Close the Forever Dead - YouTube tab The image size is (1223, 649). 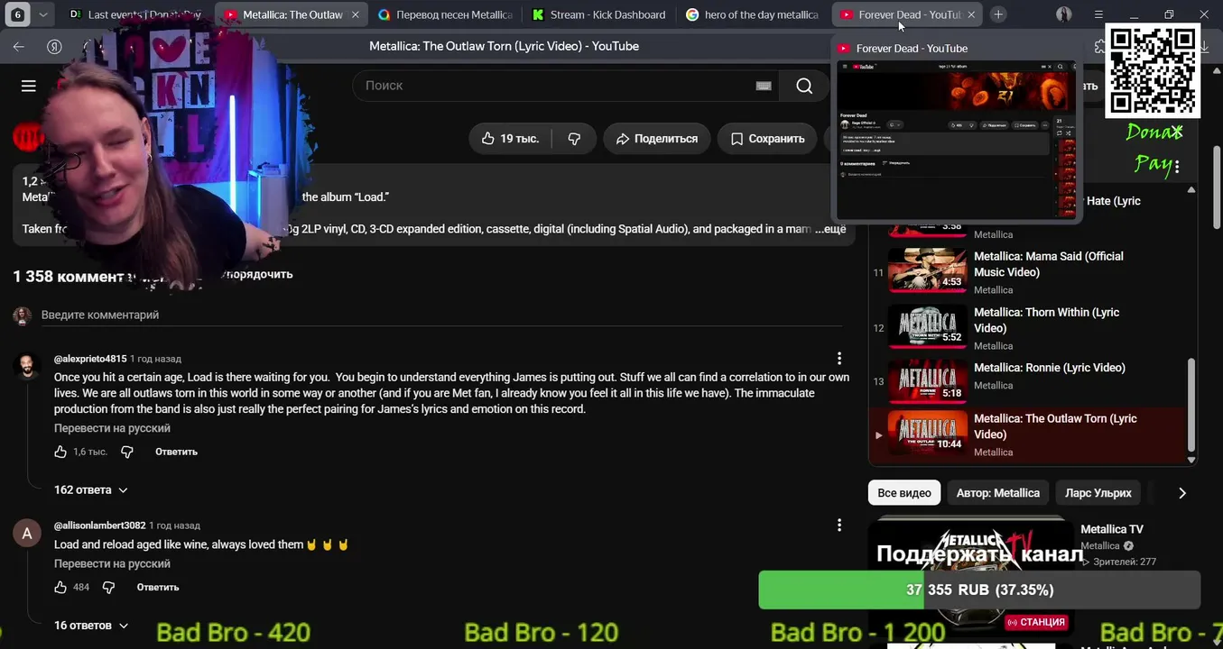(x=971, y=14)
